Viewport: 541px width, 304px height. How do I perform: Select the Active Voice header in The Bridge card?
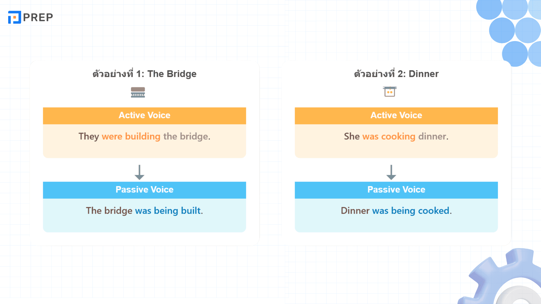coord(145,116)
